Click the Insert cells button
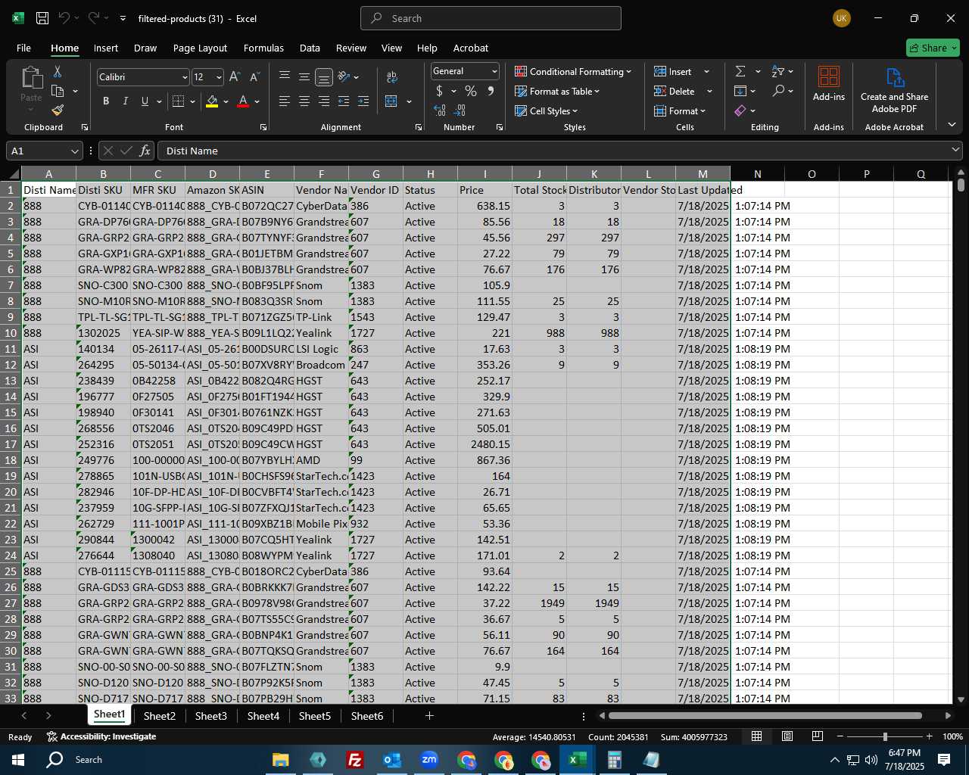This screenshot has width=969, height=775. pos(674,71)
